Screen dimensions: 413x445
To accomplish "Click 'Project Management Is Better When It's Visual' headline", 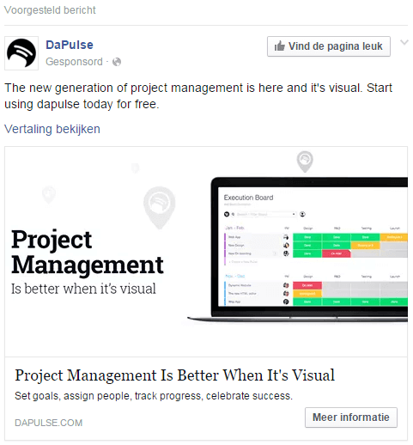I will tap(174, 375).
